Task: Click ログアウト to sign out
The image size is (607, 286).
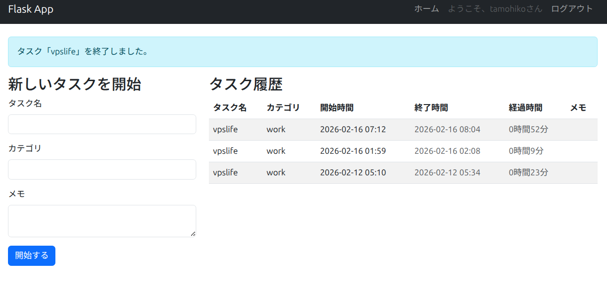Action: click(x=572, y=9)
